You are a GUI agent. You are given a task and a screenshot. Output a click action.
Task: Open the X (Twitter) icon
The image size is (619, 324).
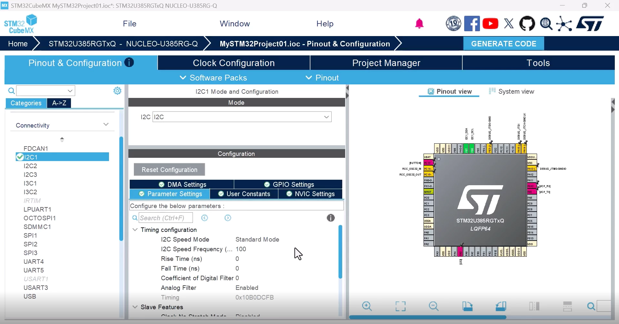coord(509,24)
